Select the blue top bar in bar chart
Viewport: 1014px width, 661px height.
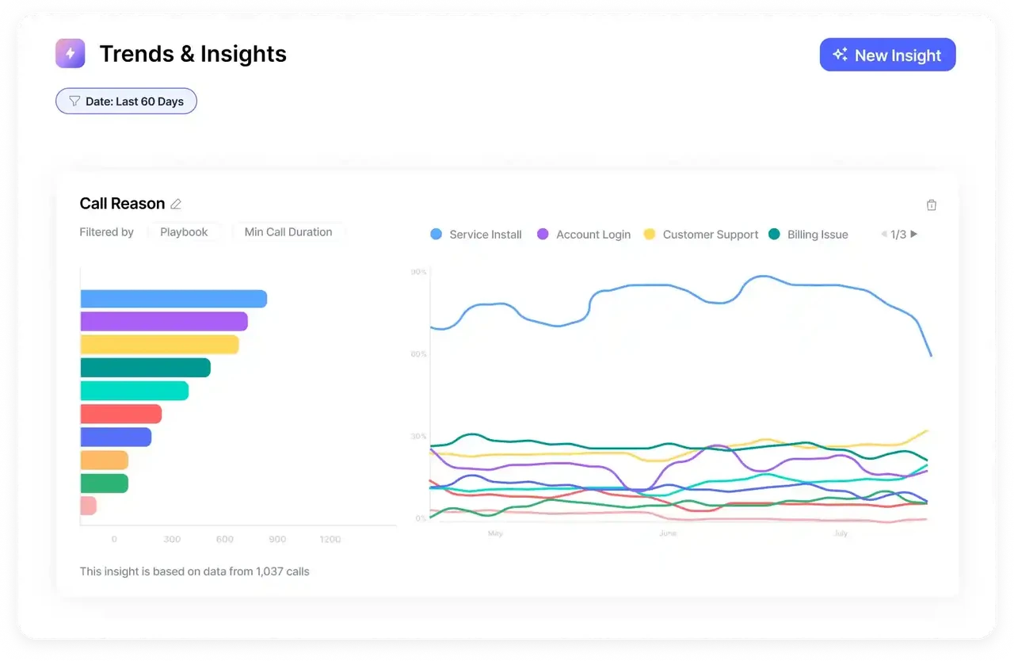[x=173, y=299]
